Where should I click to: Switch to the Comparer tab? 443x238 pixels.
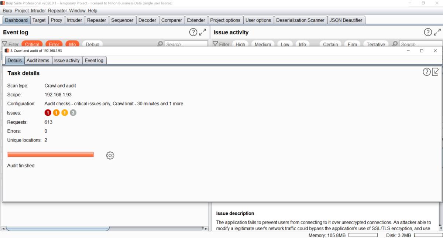click(172, 20)
